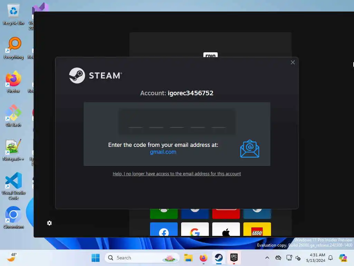Click the taskbar Search box
The width and height of the screenshot is (354, 266).
tap(142, 258)
